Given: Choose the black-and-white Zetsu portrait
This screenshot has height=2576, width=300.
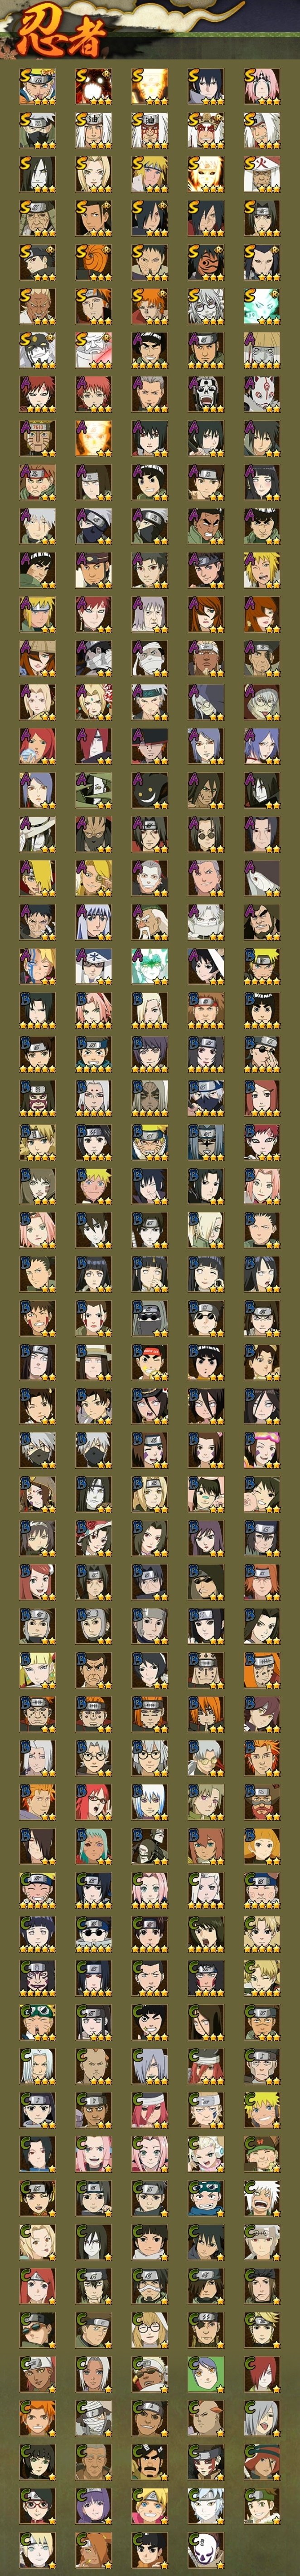Looking at the screenshot, I should (94, 790).
